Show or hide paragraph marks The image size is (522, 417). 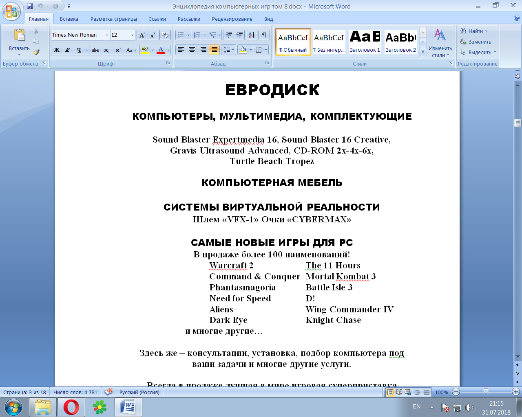pyautogui.click(x=264, y=35)
